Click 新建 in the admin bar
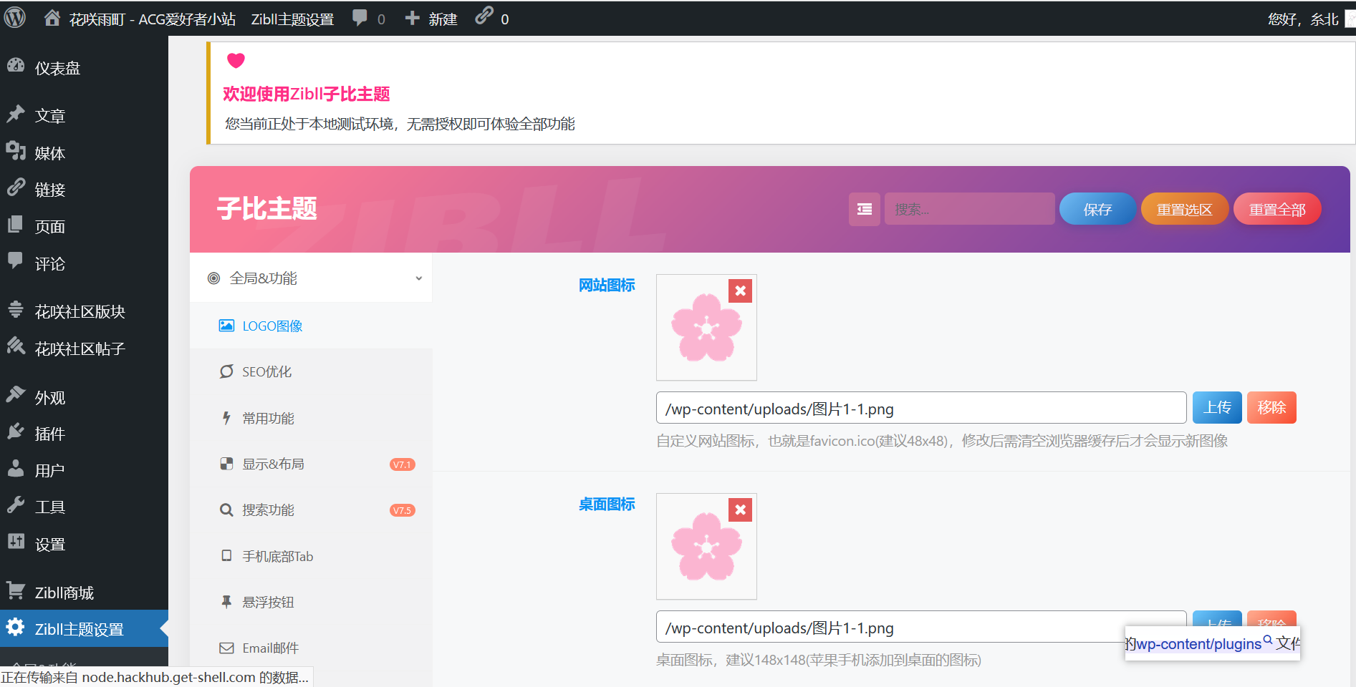Image resolution: width=1356 pixels, height=687 pixels. click(443, 19)
